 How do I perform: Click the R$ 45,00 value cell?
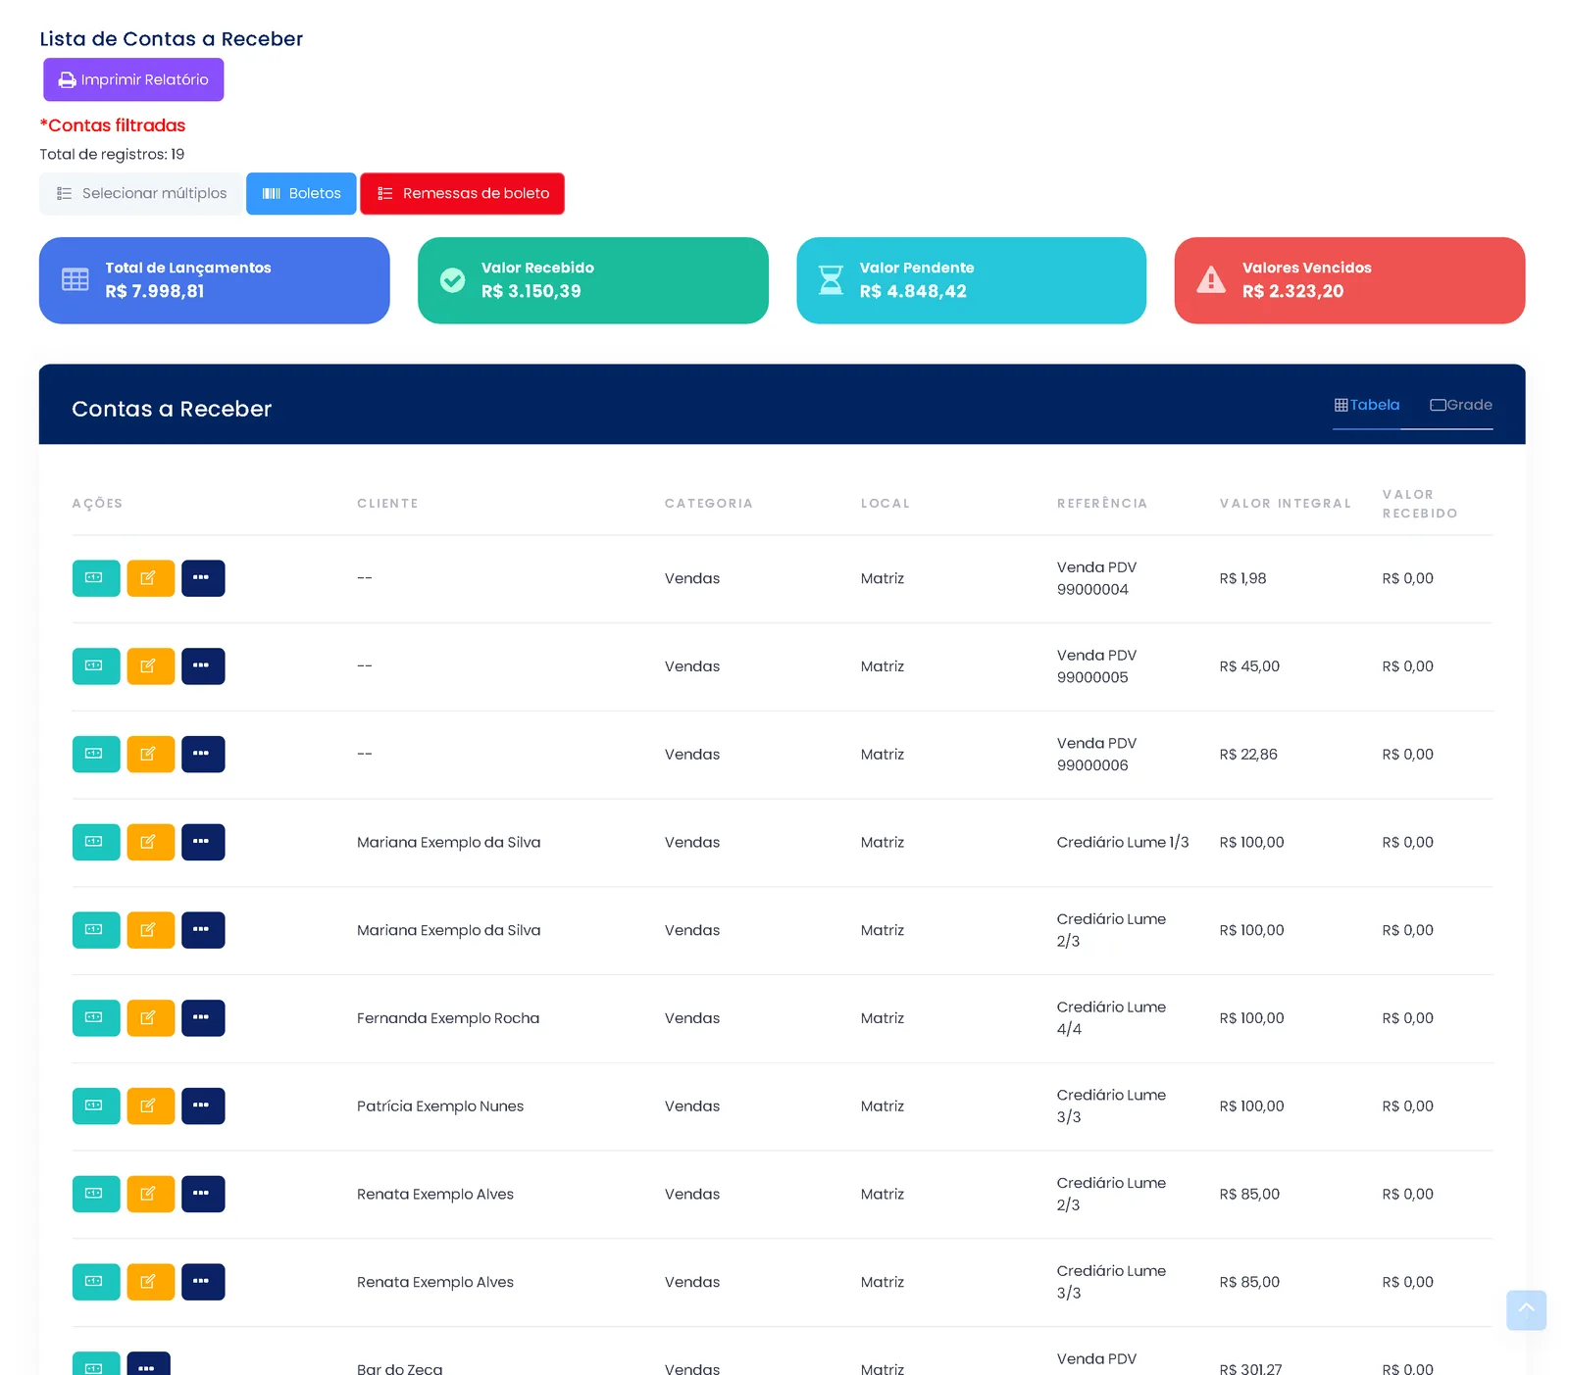(x=1249, y=666)
